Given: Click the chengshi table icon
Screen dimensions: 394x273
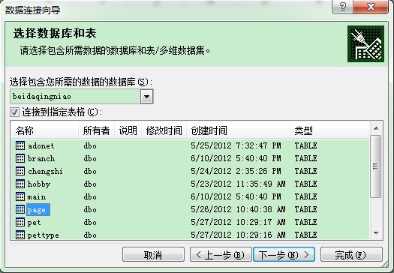Looking at the screenshot, I should click(20, 171).
